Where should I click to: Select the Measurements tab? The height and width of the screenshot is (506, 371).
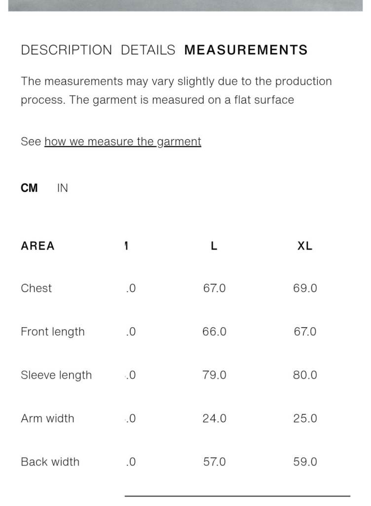(246, 50)
